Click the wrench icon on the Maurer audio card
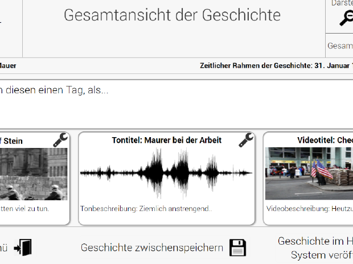Viewport: 353px width, 264px height. pyautogui.click(x=246, y=139)
